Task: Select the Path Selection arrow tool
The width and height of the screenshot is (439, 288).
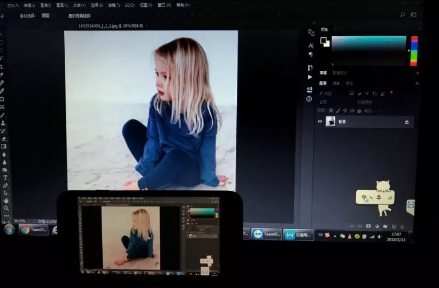Action: [x=6, y=193]
